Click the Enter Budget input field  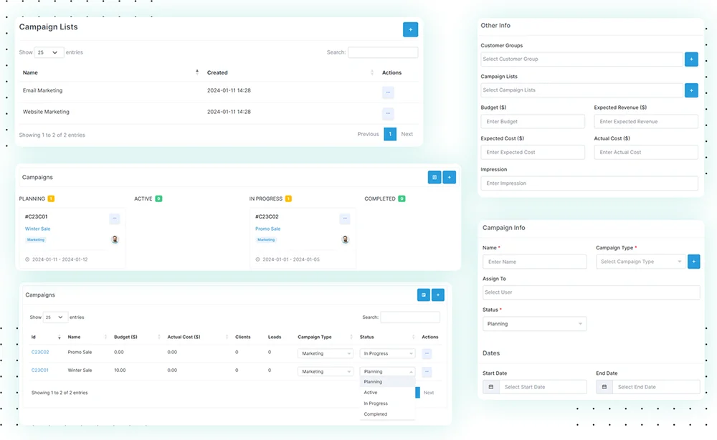[x=533, y=122]
